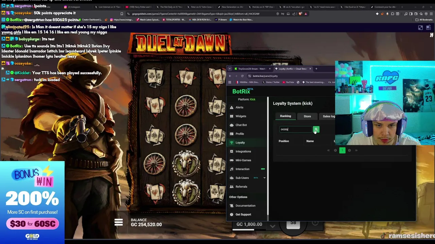Go to the last ranking page arrow
435x244 pixels.
pos(356,150)
